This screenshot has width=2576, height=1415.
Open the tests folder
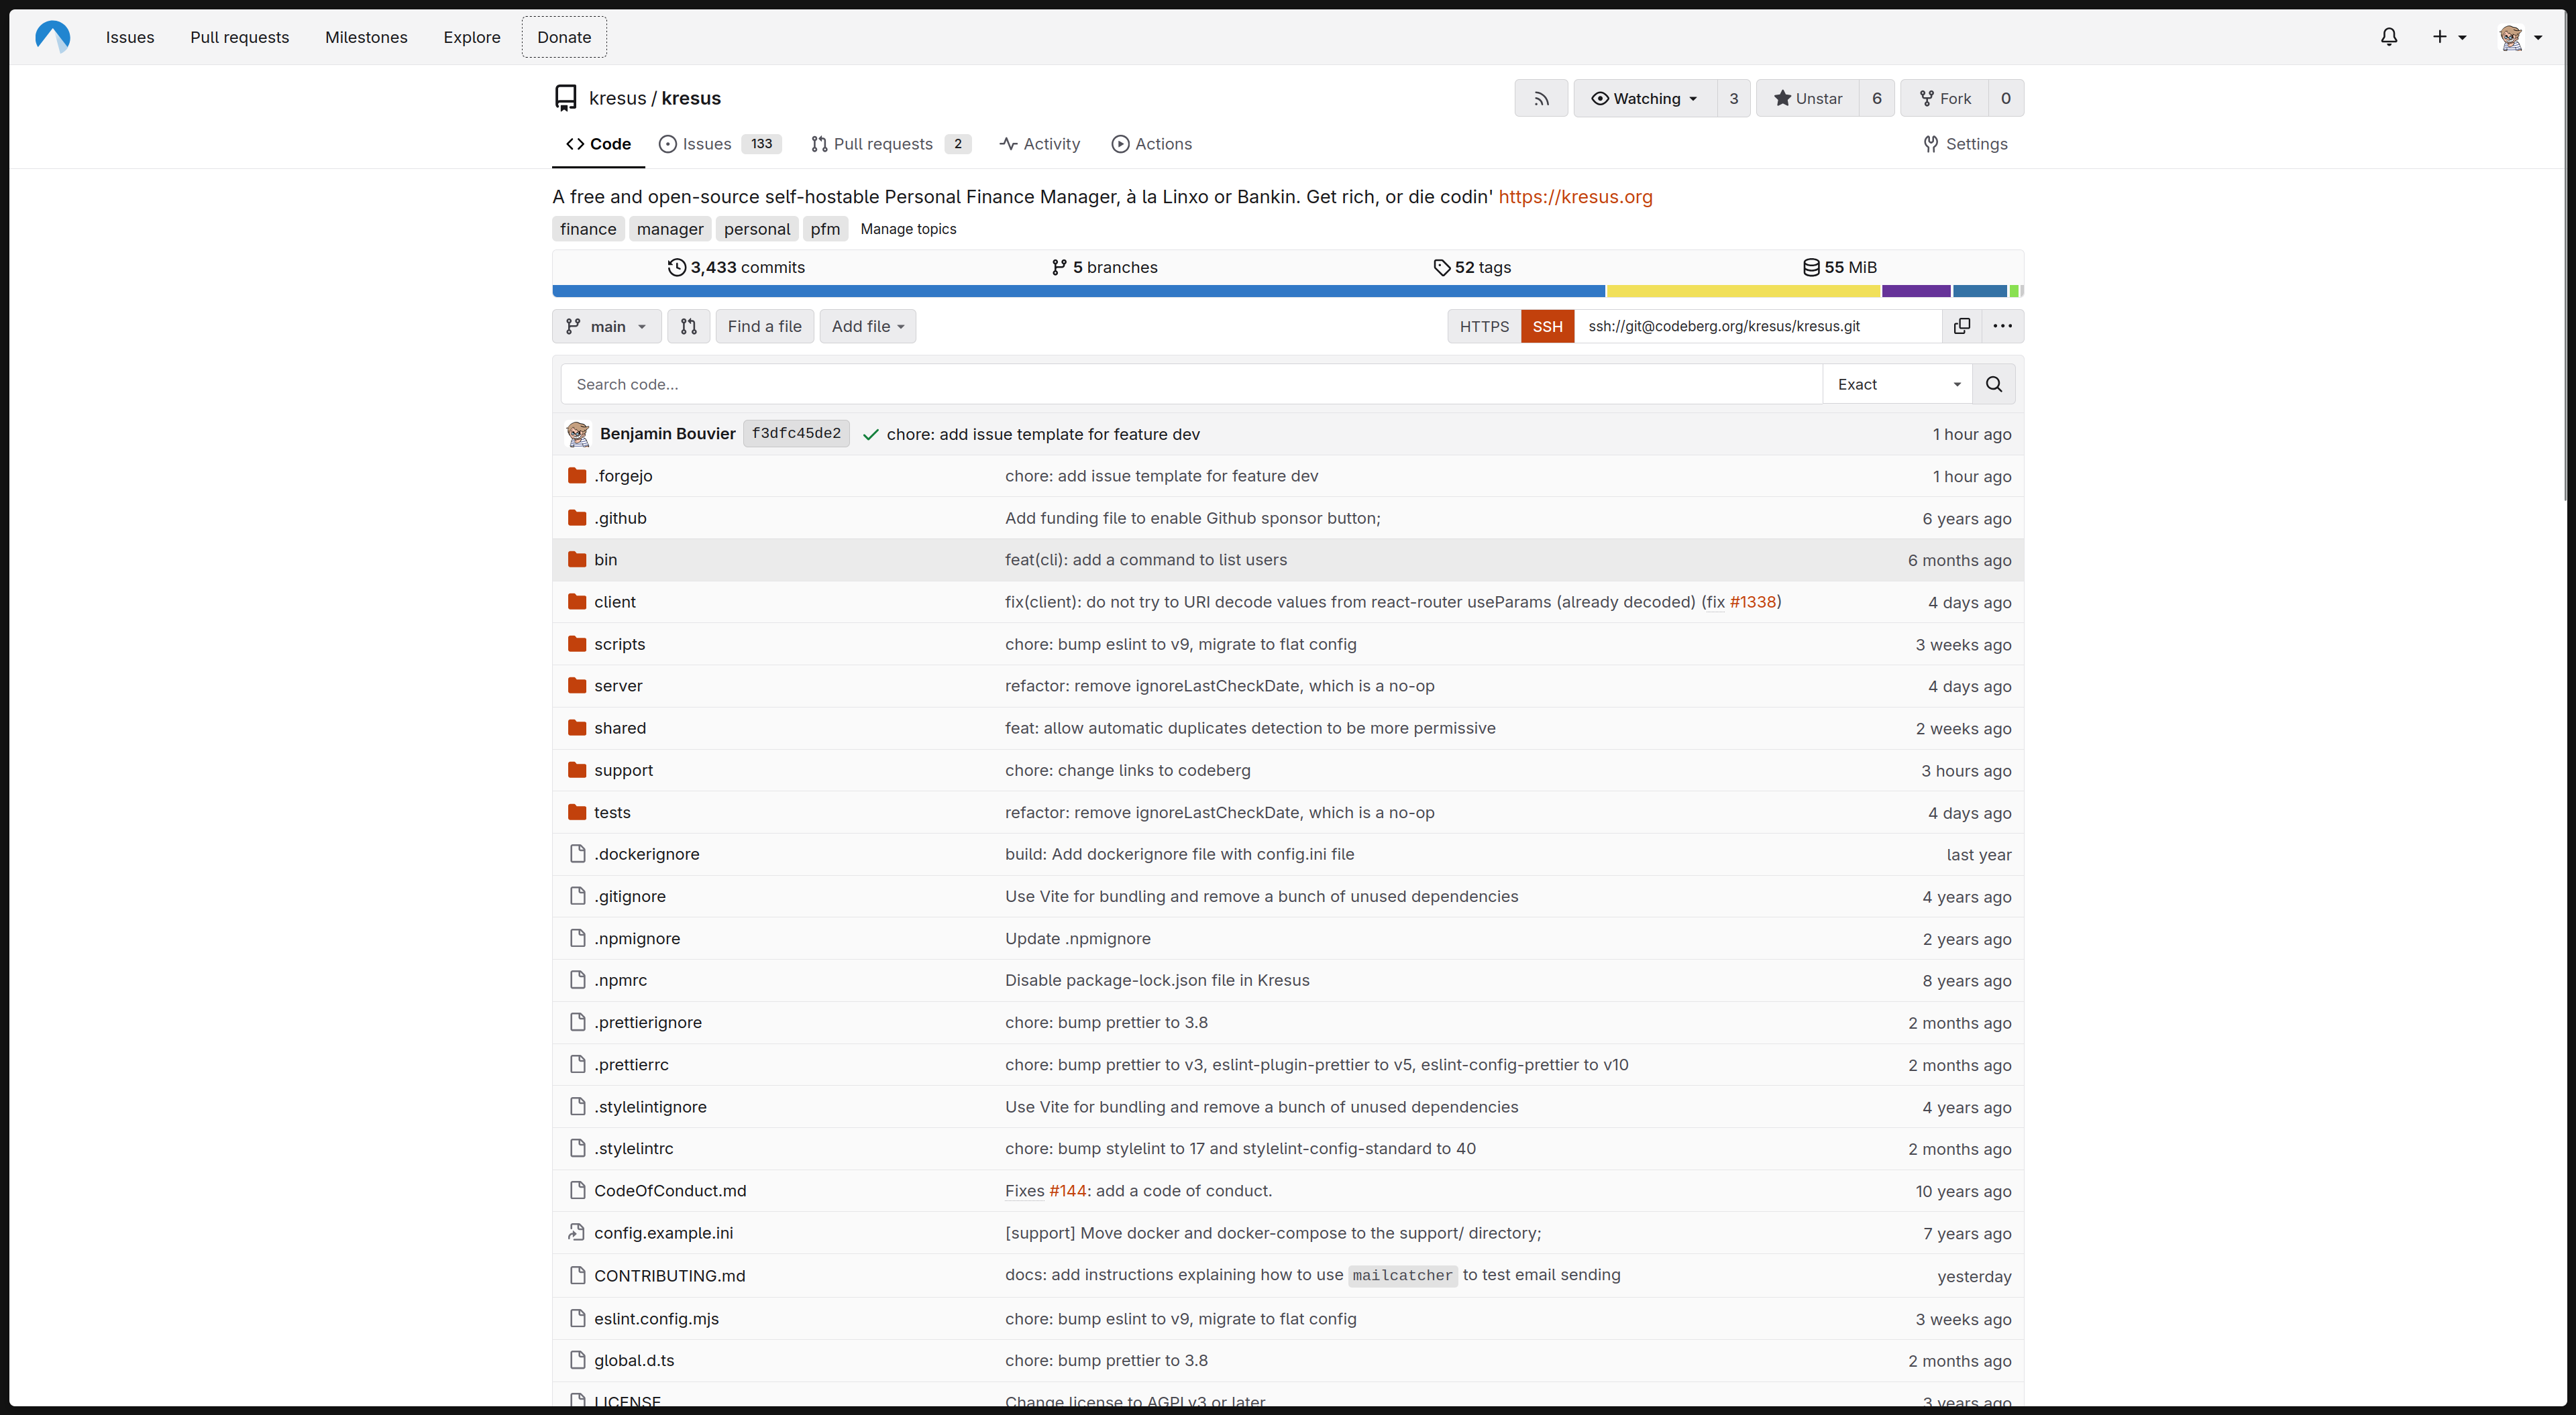[x=612, y=812]
